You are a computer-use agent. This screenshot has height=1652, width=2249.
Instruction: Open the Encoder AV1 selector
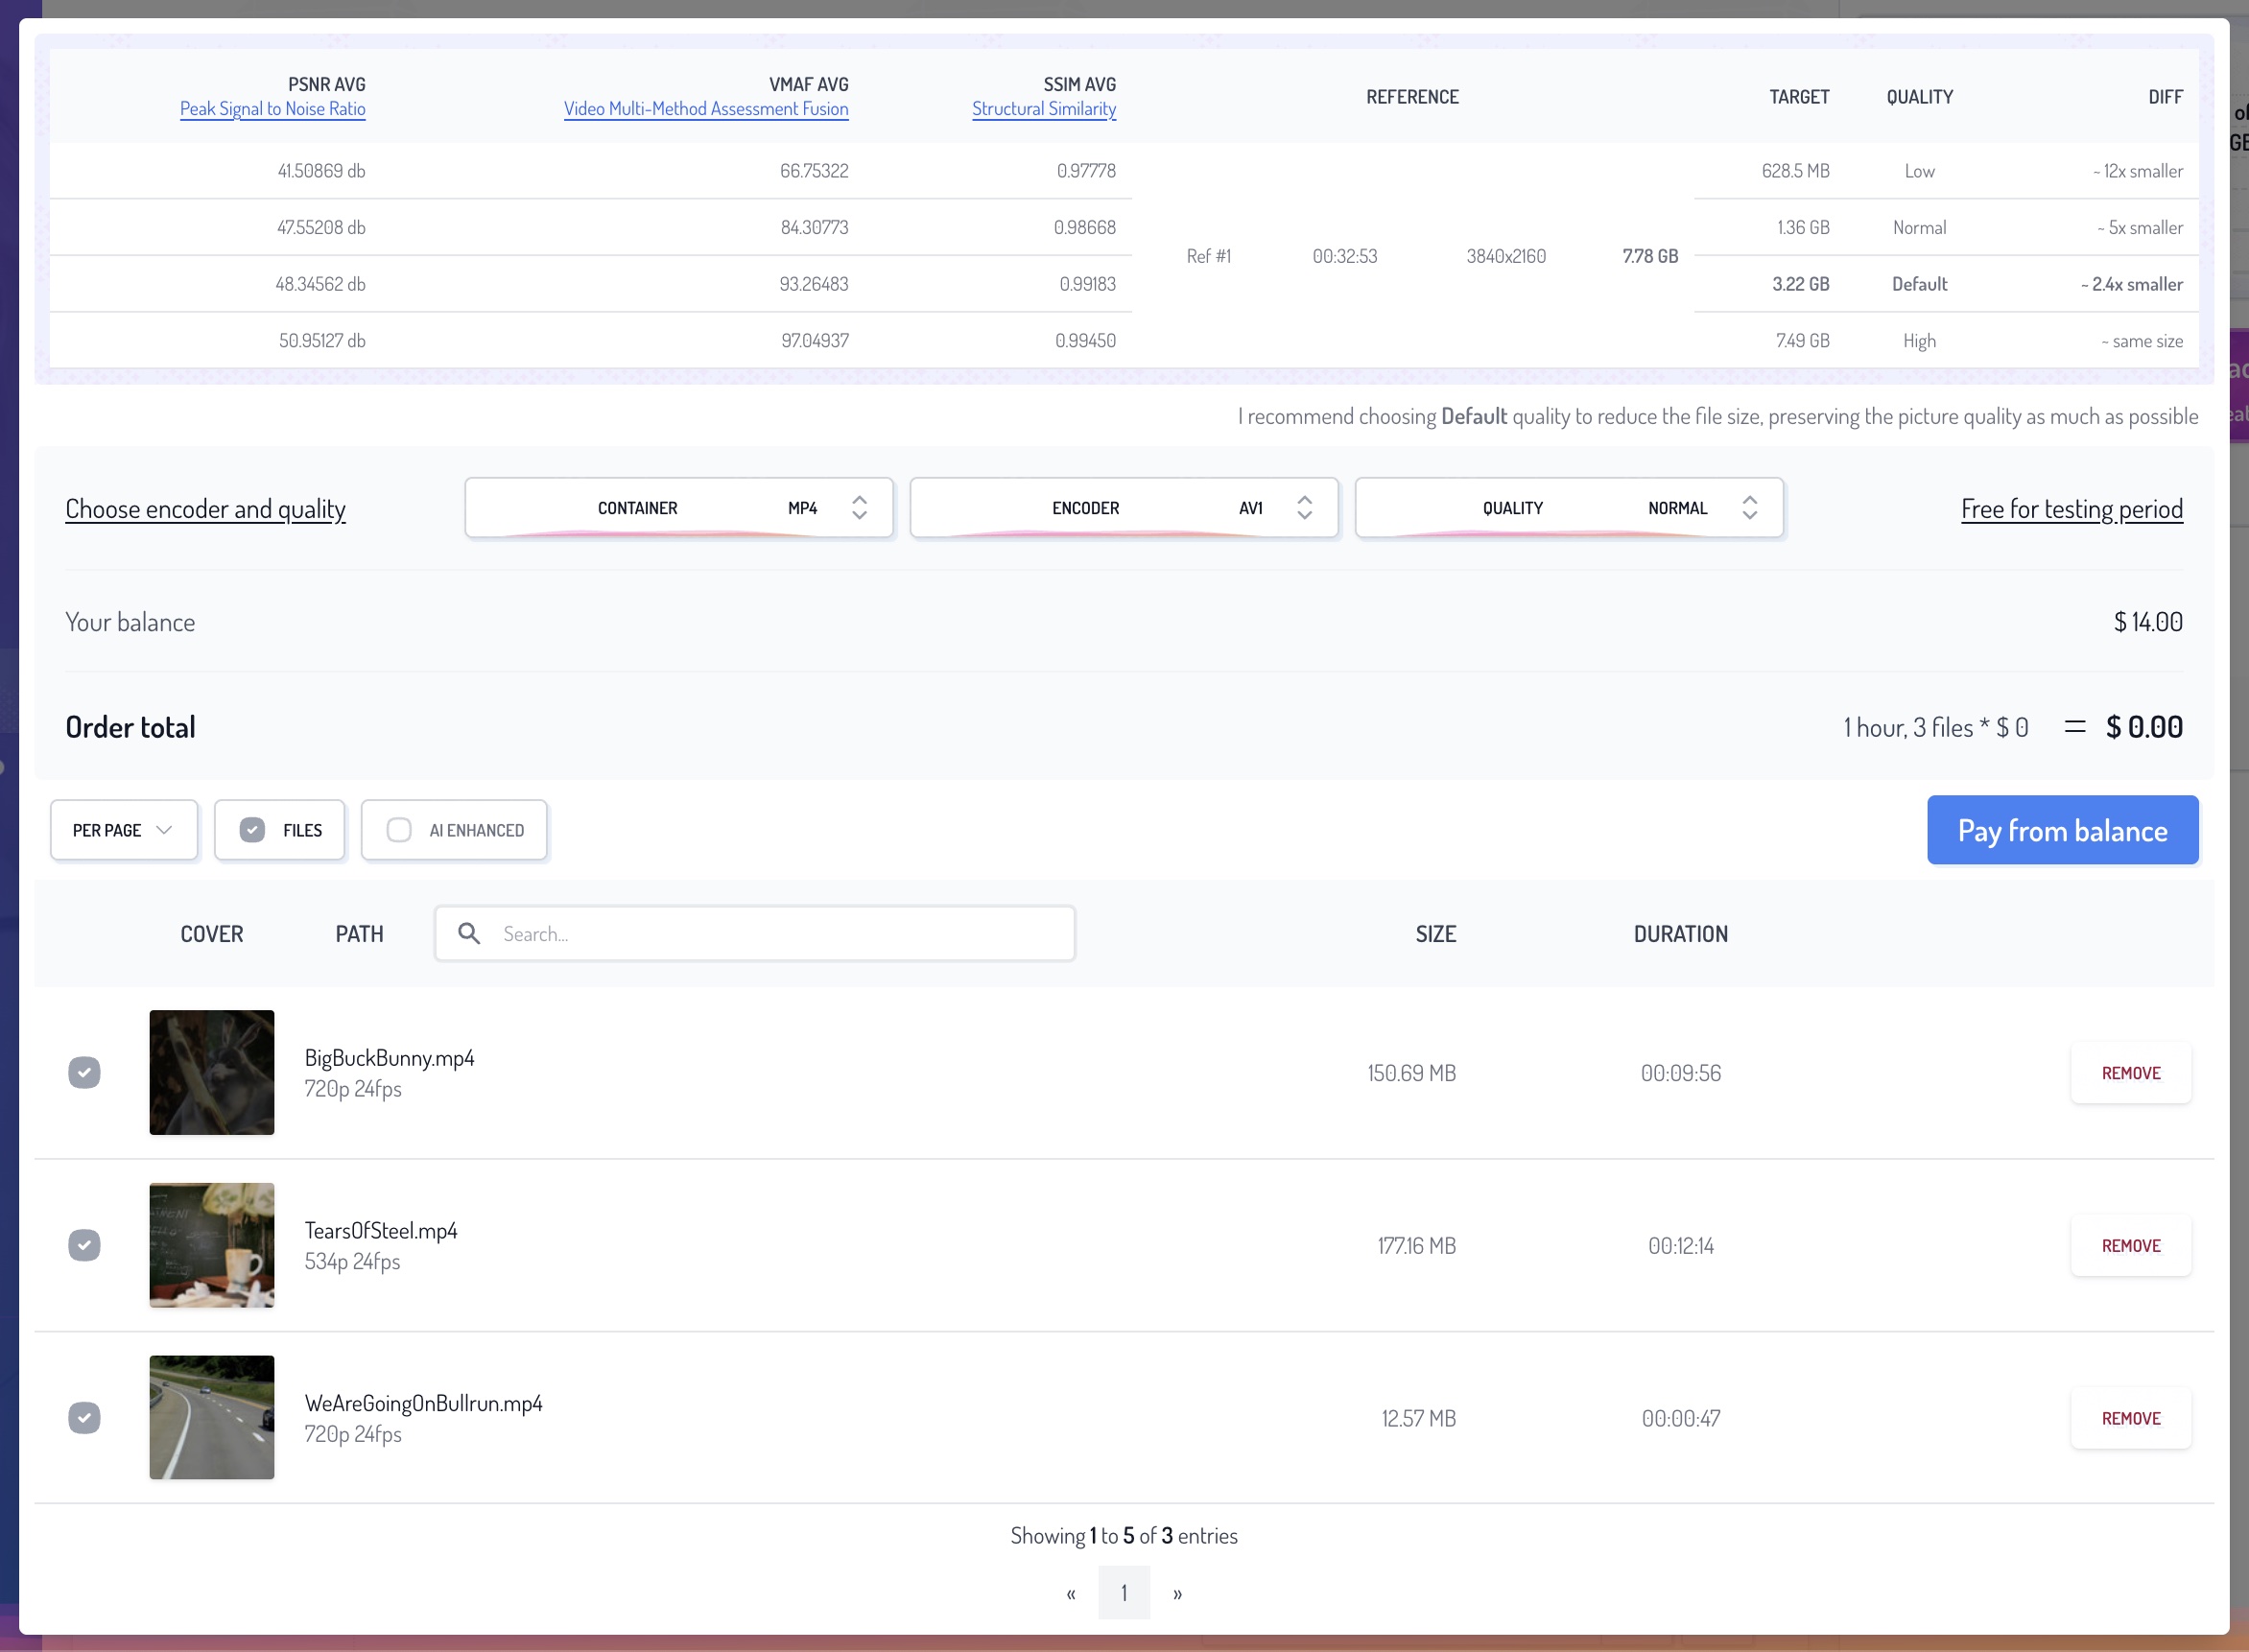pyautogui.click(x=1123, y=508)
